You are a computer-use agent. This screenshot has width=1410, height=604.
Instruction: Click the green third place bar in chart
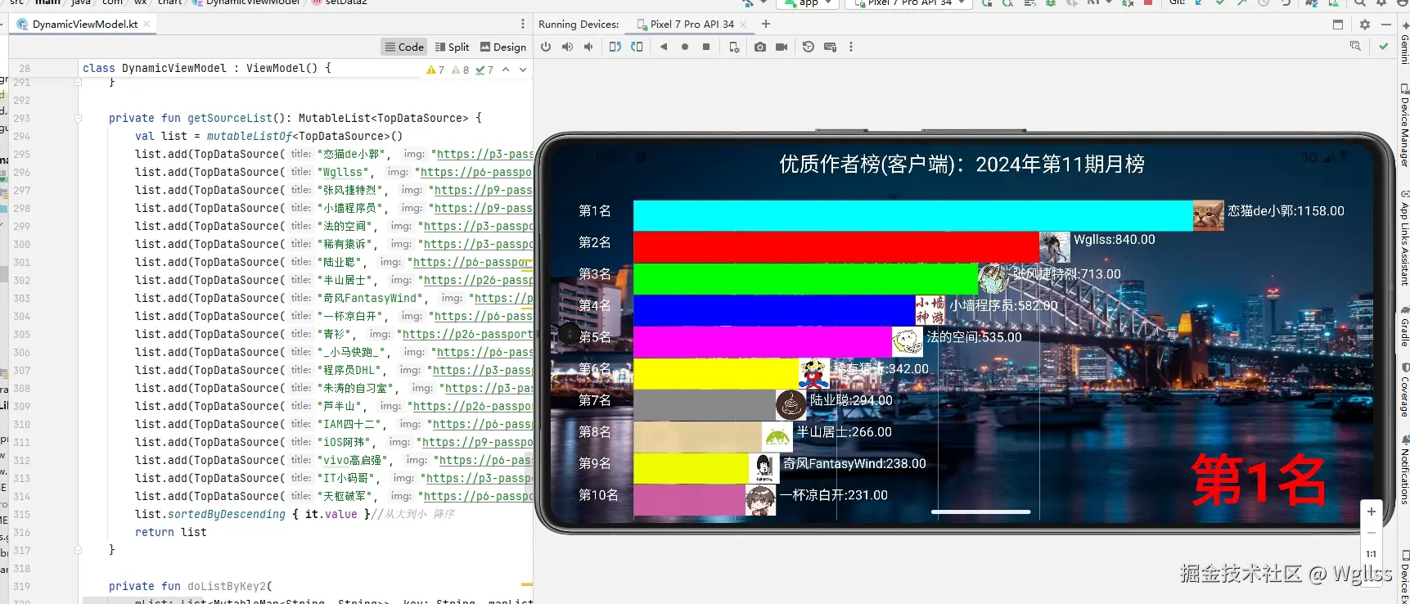pos(805,278)
